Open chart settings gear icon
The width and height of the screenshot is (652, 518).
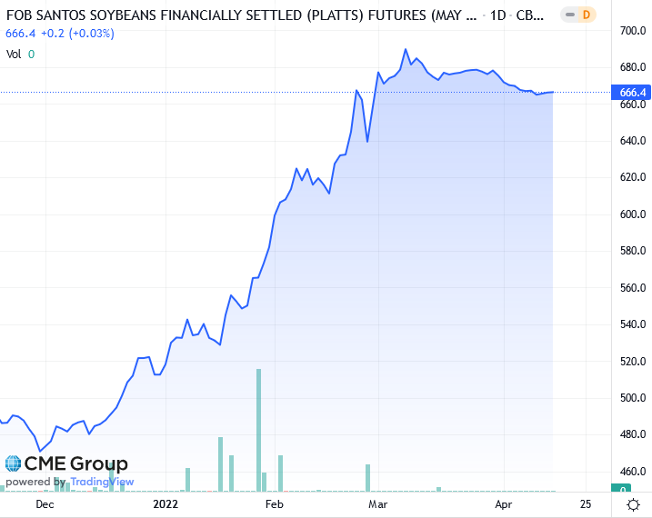[x=632, y=503]
